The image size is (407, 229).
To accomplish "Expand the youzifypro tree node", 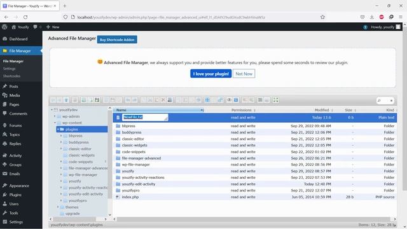I will (61, 201).
